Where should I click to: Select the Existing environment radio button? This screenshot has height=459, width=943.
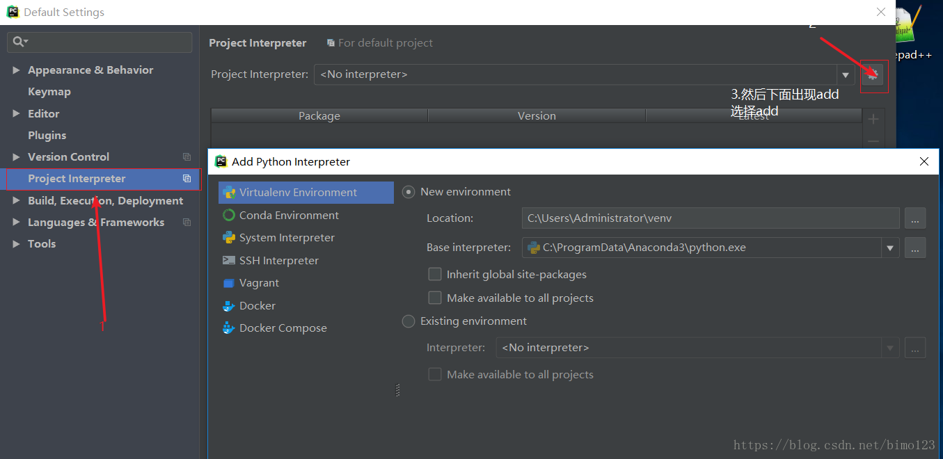tap(409, 321)
